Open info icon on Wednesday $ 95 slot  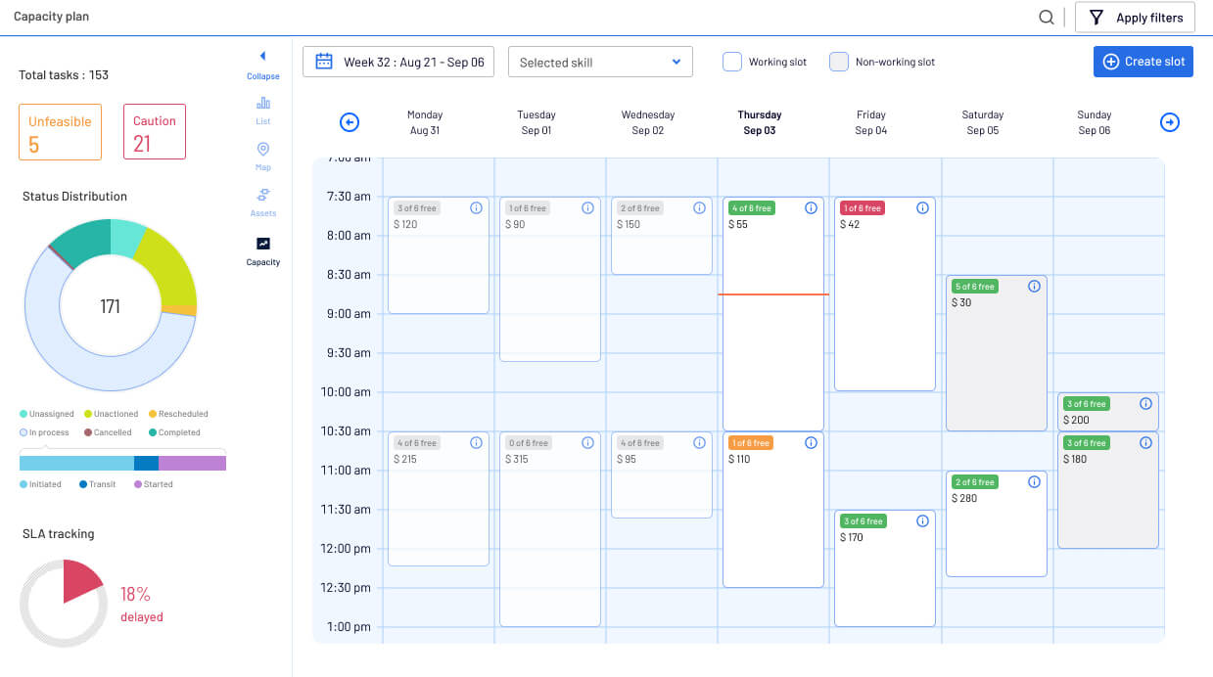pyautogui.click(x=699, y=443)
